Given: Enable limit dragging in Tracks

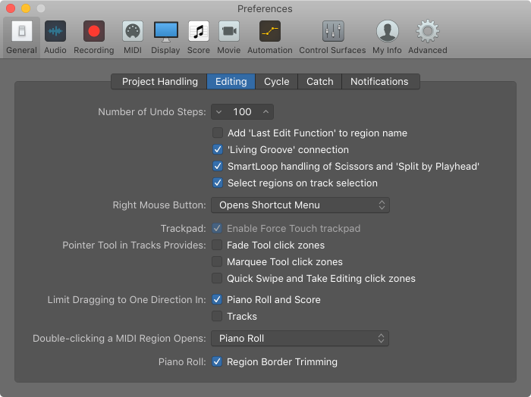Looking at the screenshot, I should [x=217, y=316].
